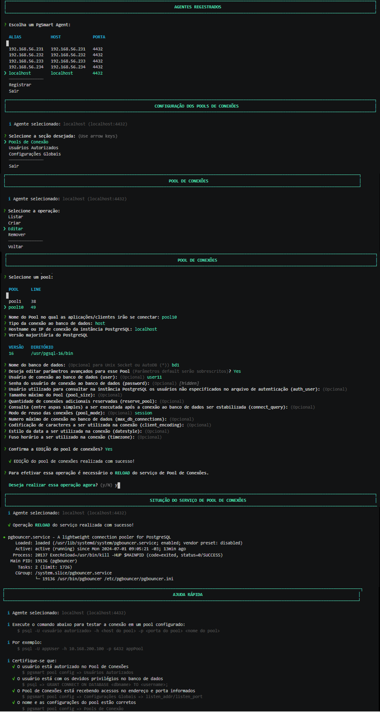Choose the Listar operation

click(x=16, y=217)
